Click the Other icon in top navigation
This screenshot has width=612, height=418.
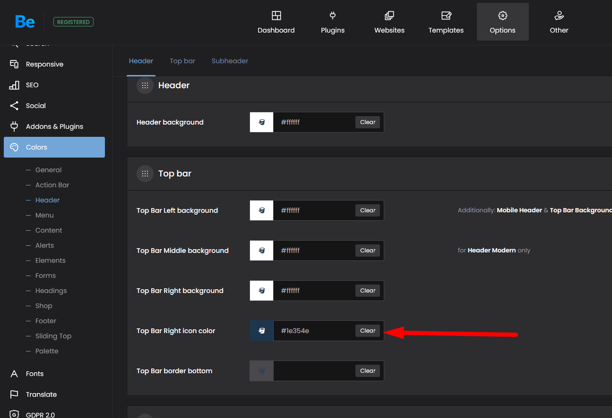pos(559,16)
